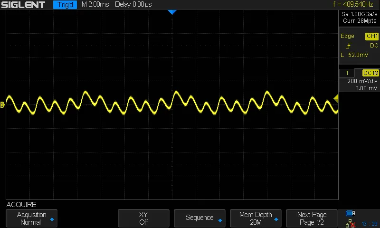Select the channel 1 tab
Viewport: 380px width, 228px height.
(347, 73)
